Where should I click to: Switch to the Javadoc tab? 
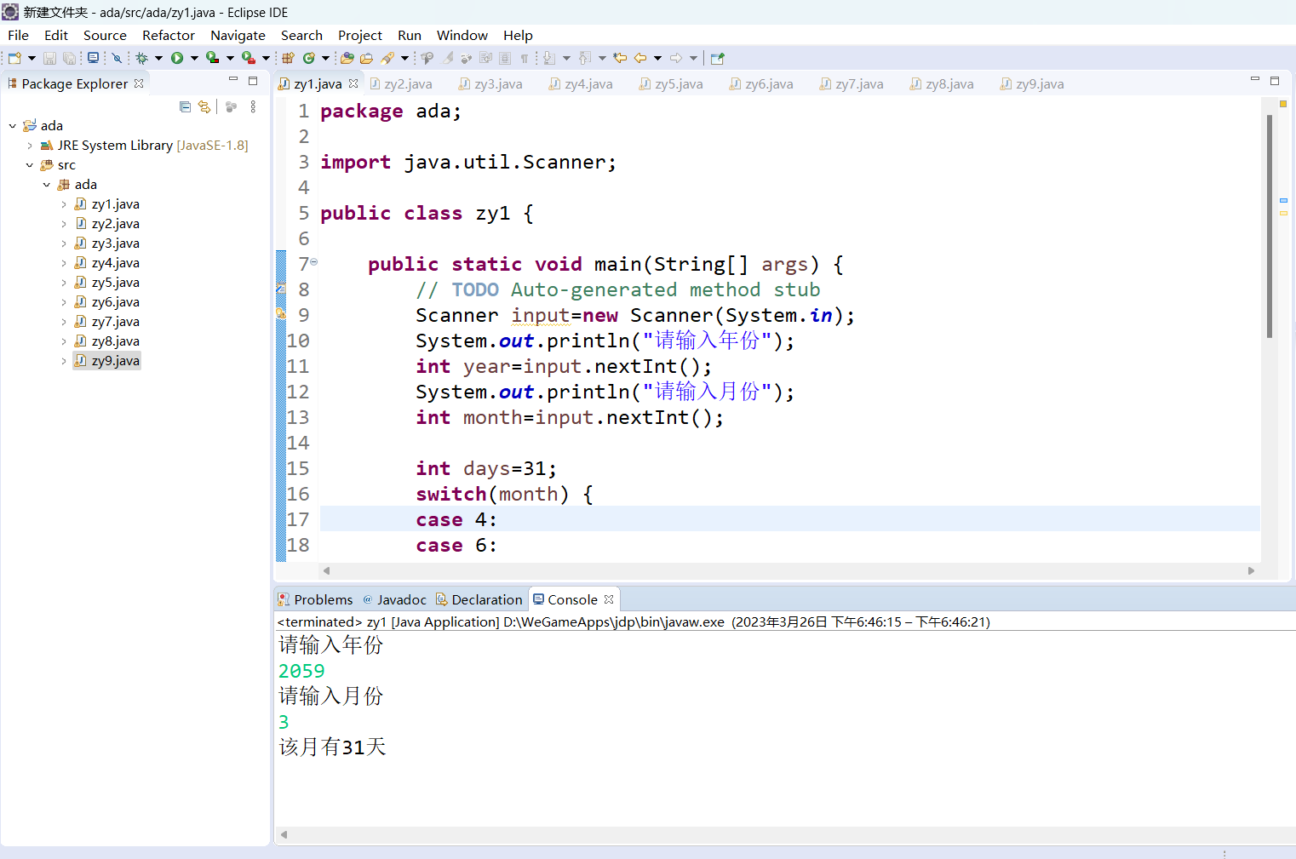tap(394, 599)
